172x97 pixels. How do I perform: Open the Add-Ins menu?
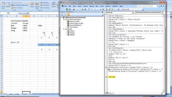(108, 6)
